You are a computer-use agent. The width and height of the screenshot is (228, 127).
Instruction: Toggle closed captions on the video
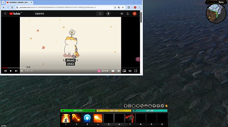(113, 71)
